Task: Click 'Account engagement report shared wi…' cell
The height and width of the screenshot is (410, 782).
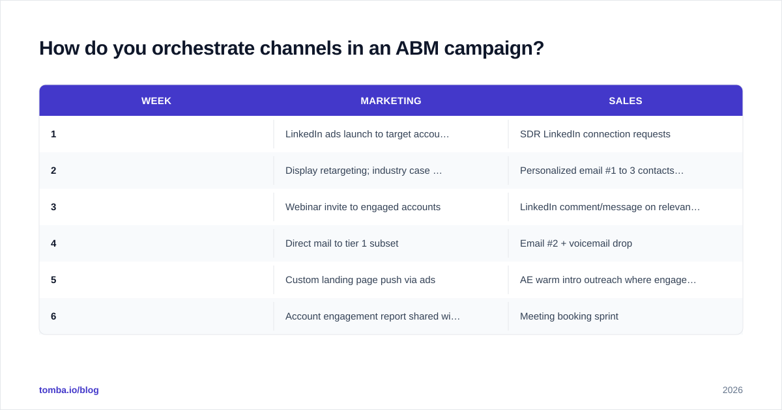Action: click(x=391, y=316)
